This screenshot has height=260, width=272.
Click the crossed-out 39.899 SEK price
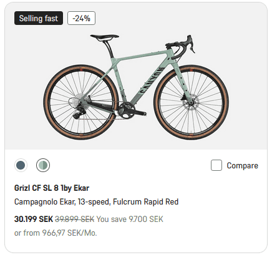[x=74, y=219]
